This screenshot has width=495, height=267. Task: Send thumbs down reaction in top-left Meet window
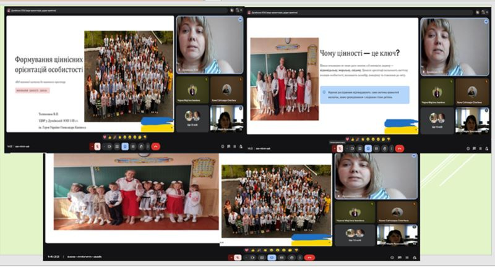pyautogui.click(x=145, y=137)
